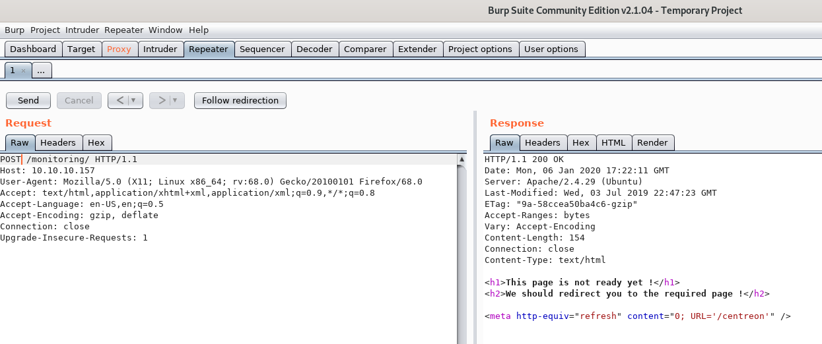
Task: Click the meta refresh /centreon line
Action: 638,316
